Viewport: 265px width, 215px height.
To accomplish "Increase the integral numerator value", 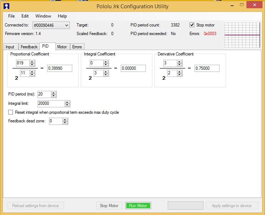I will click(x=106, y=62).
